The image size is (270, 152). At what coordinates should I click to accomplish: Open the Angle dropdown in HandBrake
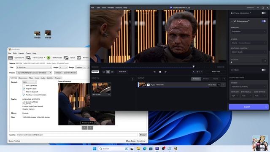click(x=63, y=68)
